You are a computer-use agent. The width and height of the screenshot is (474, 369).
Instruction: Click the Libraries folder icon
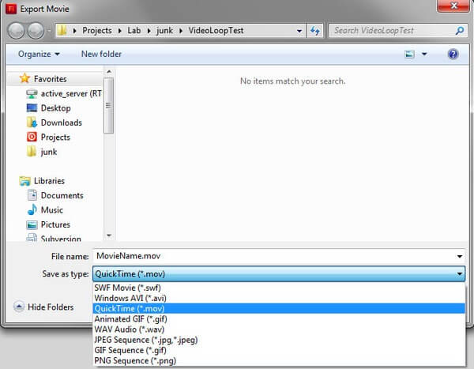pyautogui.click(x=24, y=181)
